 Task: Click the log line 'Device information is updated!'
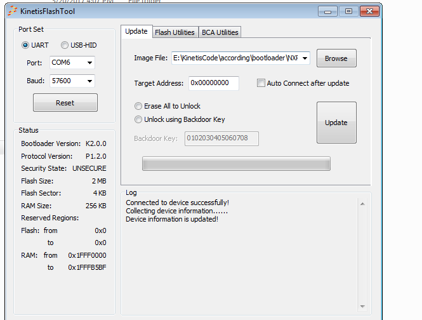tap(172, 219)
